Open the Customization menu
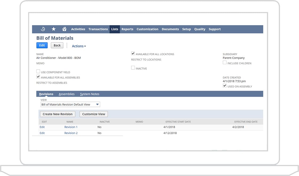 coord(147,29)
